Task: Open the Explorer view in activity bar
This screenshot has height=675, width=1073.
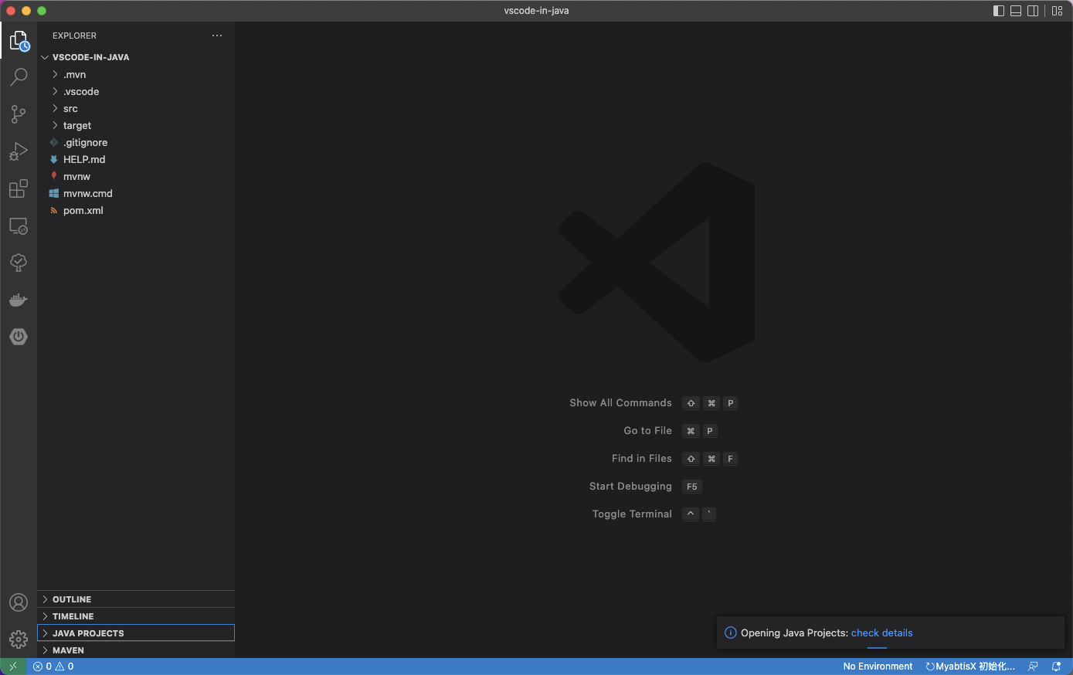Action: click(19, 40)
